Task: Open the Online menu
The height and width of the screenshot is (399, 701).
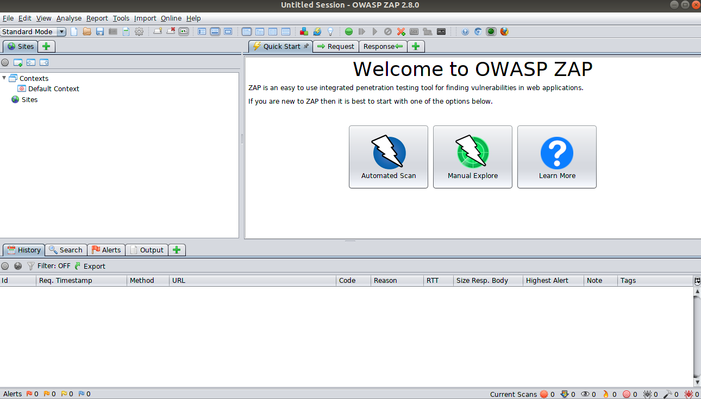Action: pos(171,18)
